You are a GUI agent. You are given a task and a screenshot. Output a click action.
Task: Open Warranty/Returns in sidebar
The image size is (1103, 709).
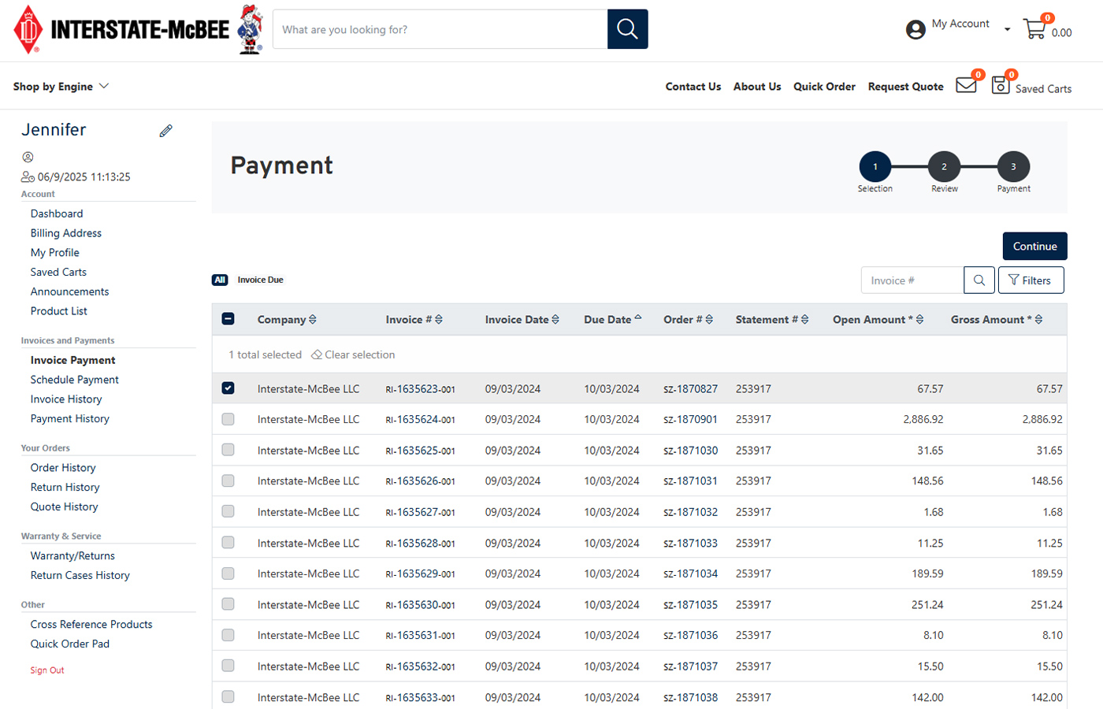72,556
